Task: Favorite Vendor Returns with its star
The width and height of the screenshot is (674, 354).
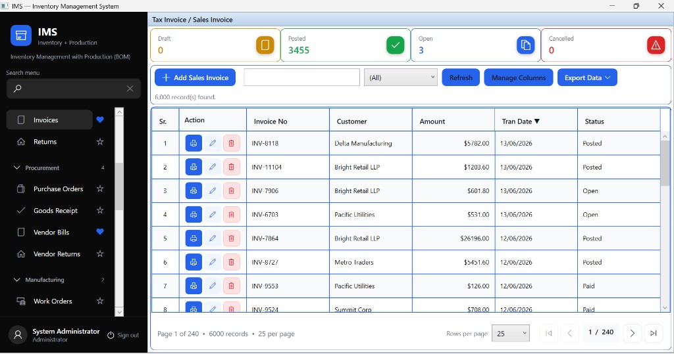Action: tap(100, 254)
